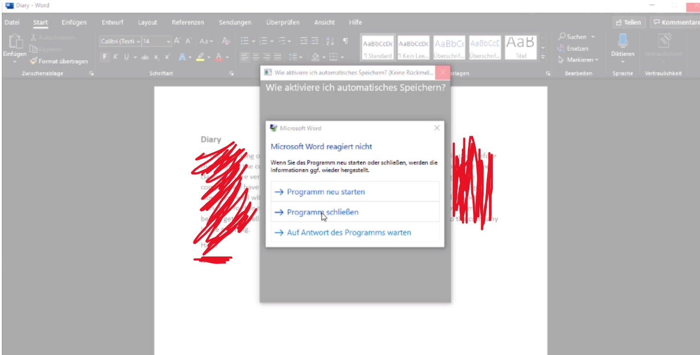Toggle superscript x² formatting
This screenshot has height=355, width=700.
pyautogui.click(x=168, y=57)
